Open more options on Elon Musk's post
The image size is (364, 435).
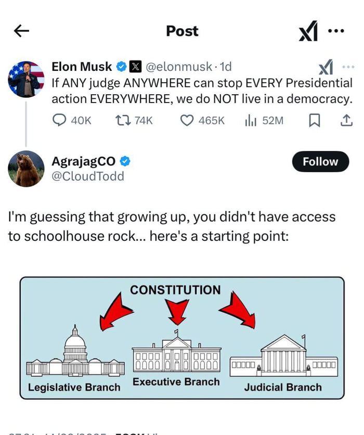pos(348,67)
